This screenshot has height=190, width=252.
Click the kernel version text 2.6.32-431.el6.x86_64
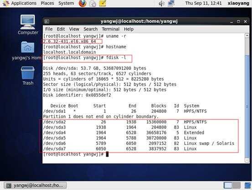coord(70,41)
